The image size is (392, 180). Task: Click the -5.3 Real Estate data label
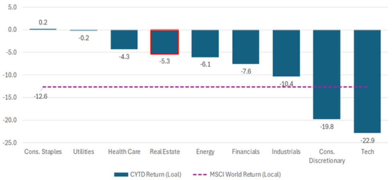[164, 61]
